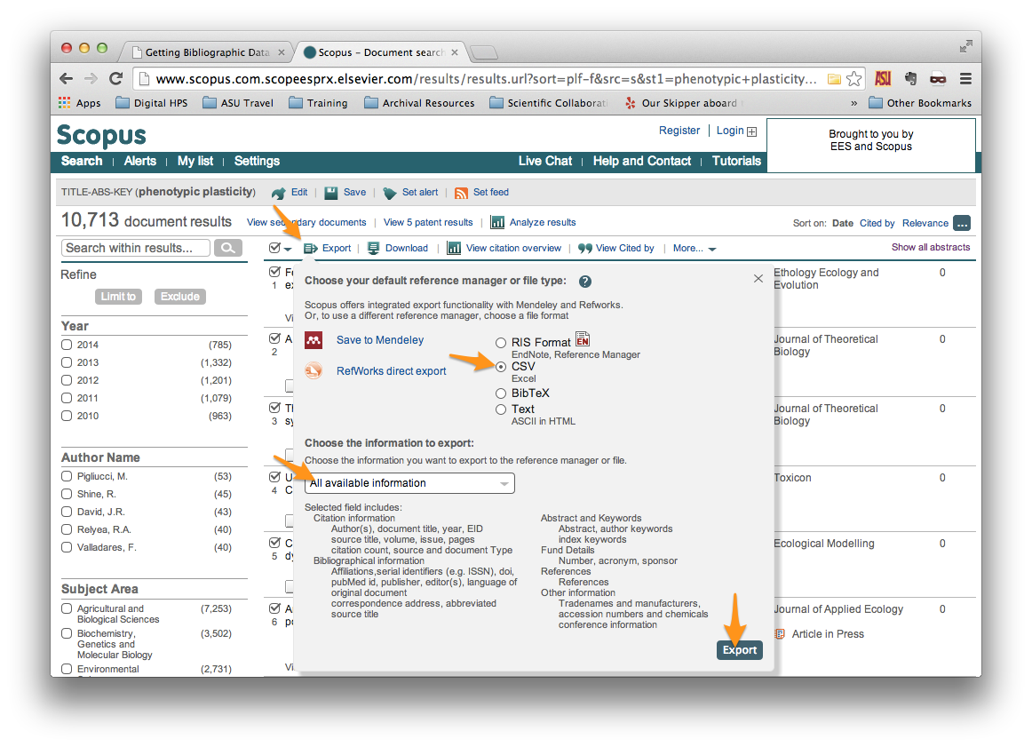The image size is (1032, 747).
Task: Click the RefWorks direct export link
Action: 392,371
